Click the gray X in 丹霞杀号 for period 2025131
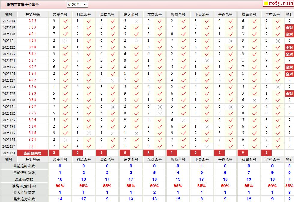294x202 pixels. tap(231, 107)
